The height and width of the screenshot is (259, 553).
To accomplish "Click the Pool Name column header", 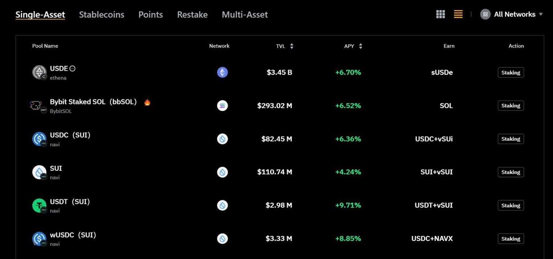I will coord(45,46).
